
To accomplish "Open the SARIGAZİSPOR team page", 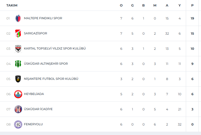I will click(35, 34).
